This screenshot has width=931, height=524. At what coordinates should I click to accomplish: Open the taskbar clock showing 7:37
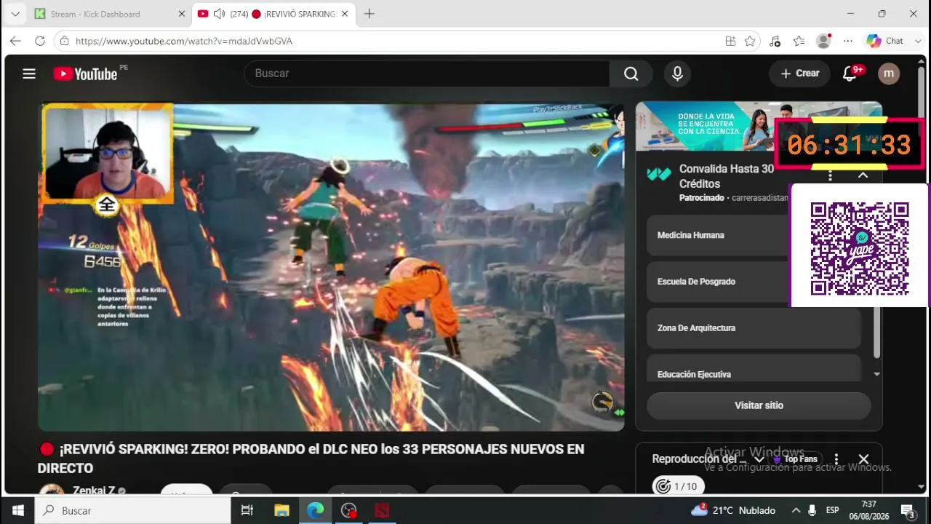[863, 510]
